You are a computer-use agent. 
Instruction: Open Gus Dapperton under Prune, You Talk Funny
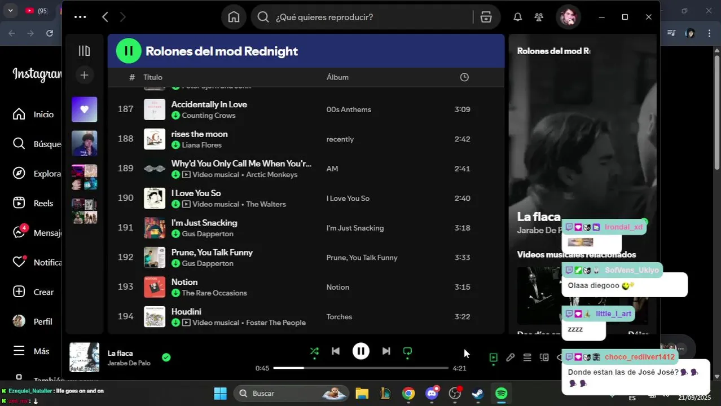click(208, 263)
